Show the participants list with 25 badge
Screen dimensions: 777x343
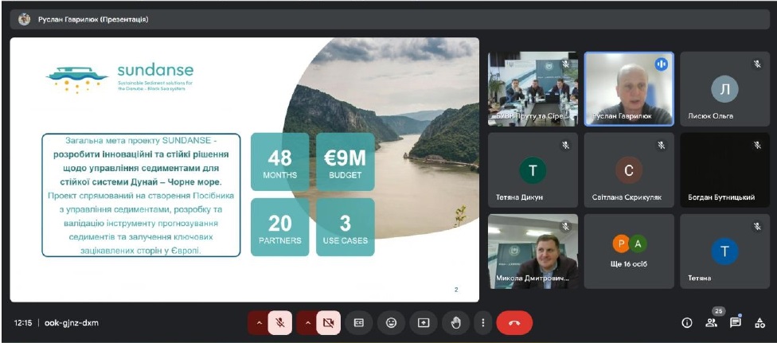pyautogui.click(x=711, y=323)
